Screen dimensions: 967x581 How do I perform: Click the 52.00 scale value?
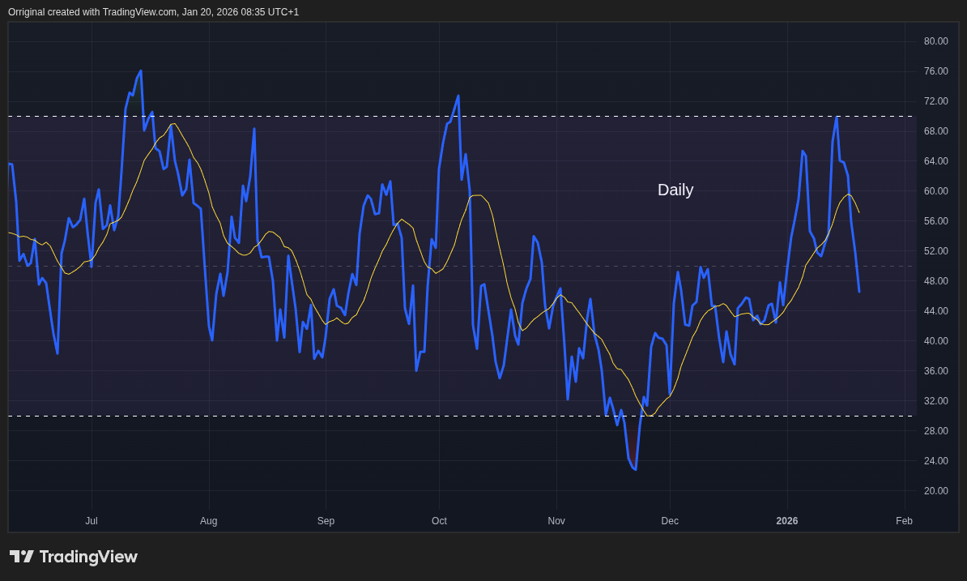(935, 251)
